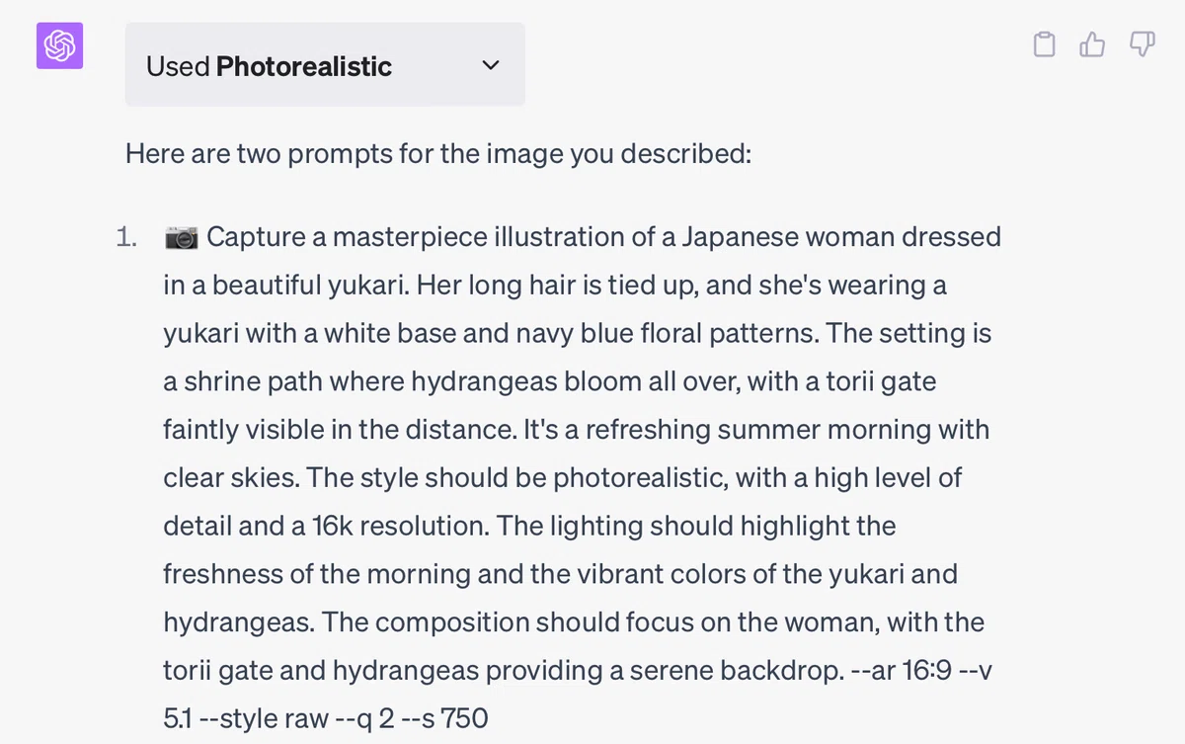Open the Used Photorealistic plugin details
This screenshot has width=1185, height=744.
click(x=325, y=65)
